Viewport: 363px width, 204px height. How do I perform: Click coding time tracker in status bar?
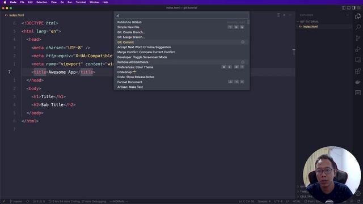pyautogui.click(x=77, y=202)
